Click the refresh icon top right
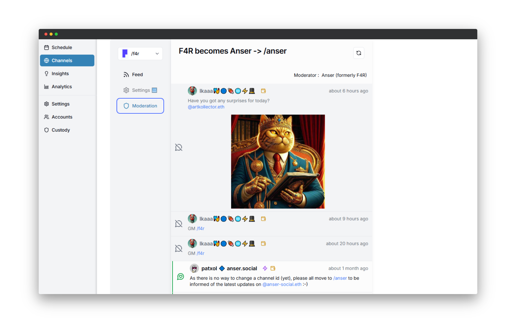 click(x=359, y=53)
